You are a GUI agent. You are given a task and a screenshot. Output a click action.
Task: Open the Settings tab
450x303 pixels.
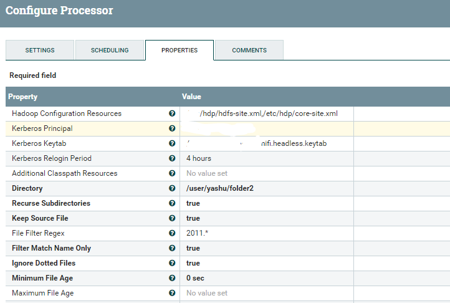[x=40, y=50]
